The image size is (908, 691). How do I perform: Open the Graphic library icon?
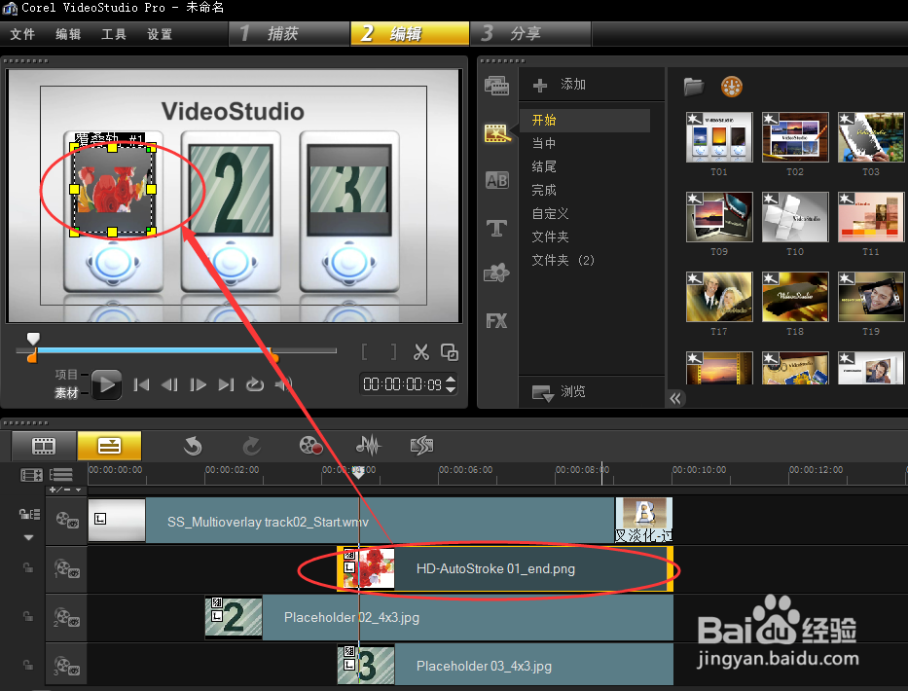[497, 273]
